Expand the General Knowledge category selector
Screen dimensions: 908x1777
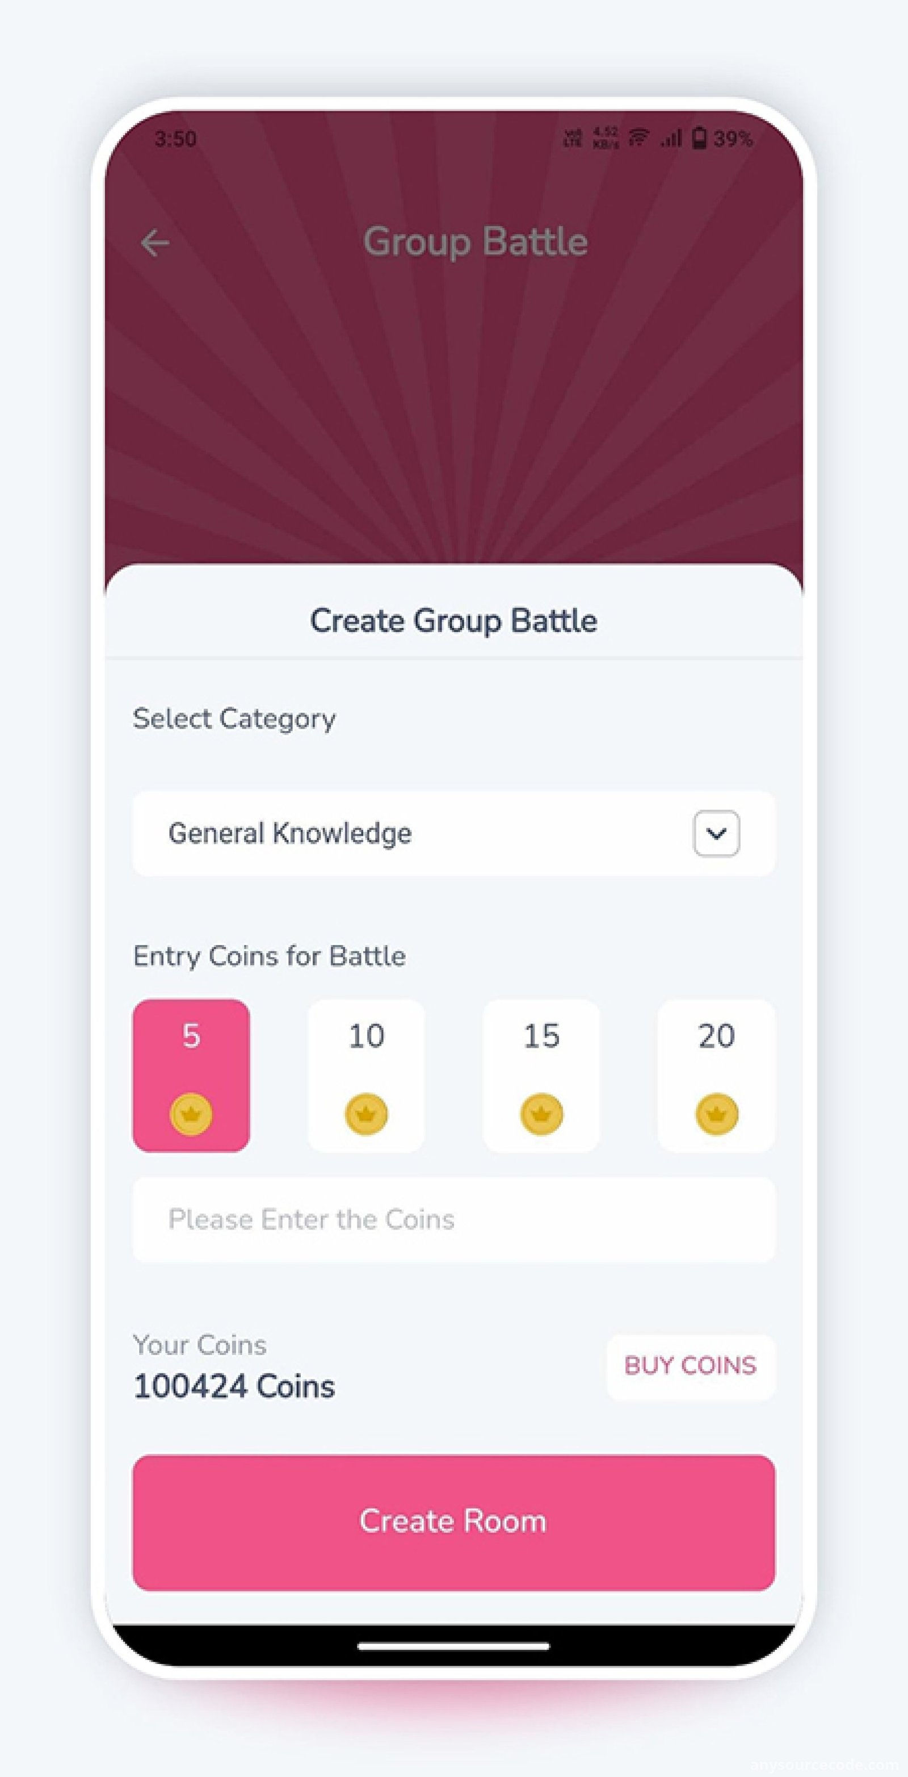[x=453, y=833]
